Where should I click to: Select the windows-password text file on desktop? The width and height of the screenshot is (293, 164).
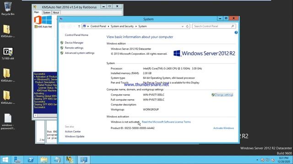8,122
